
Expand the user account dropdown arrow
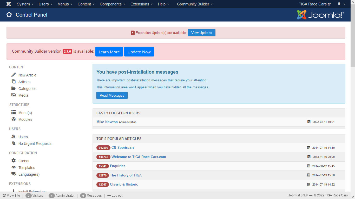(x=344, y=4)
